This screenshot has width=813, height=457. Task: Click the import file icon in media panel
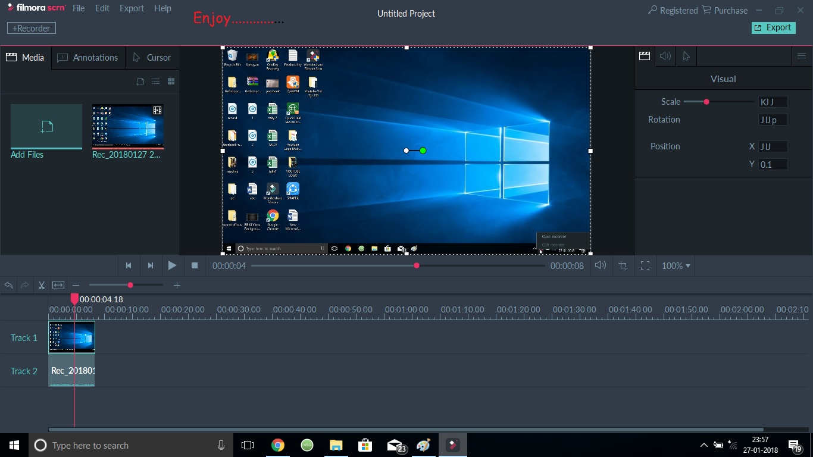click(140, 82)
